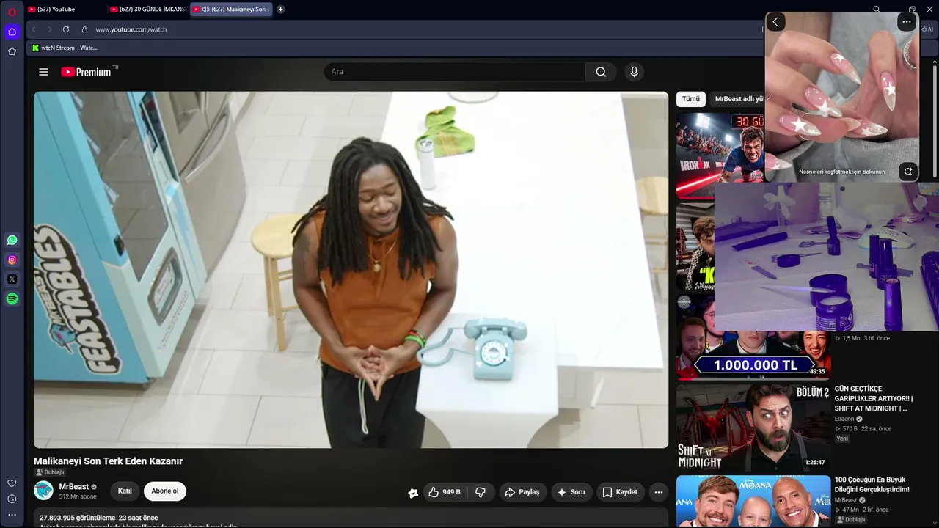This screenshot has width=939, height=528.
Task: Select the 'Tümü' filter chip
Action: [x=691, y=99]
